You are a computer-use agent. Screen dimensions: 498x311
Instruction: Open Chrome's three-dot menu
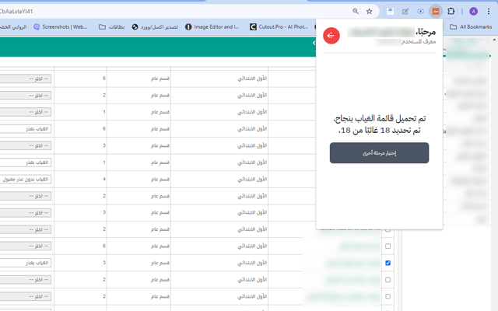pyautogui.click(x=489, y=12)
